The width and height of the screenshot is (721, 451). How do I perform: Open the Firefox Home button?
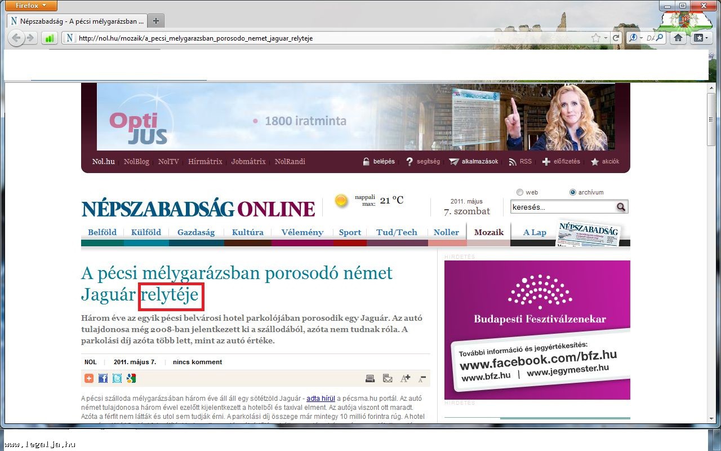679,38
